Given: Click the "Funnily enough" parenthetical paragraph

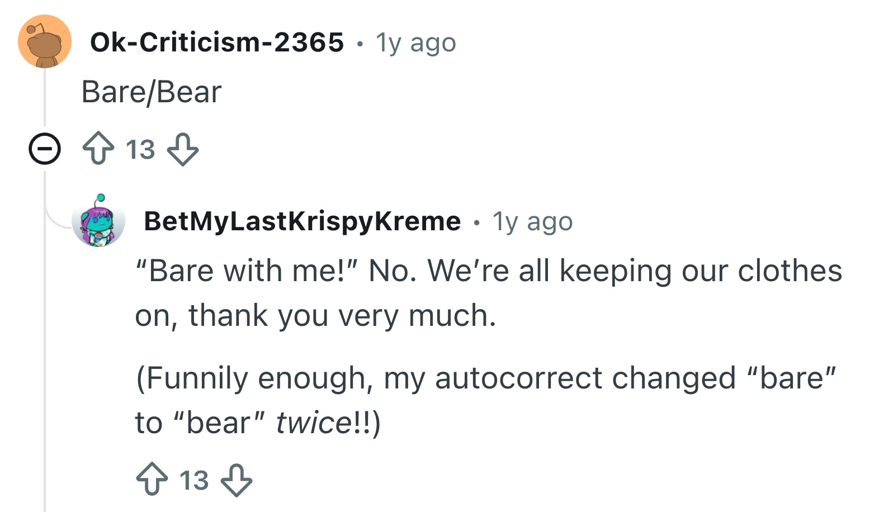Looking at the screenshot, I should 486,400.
